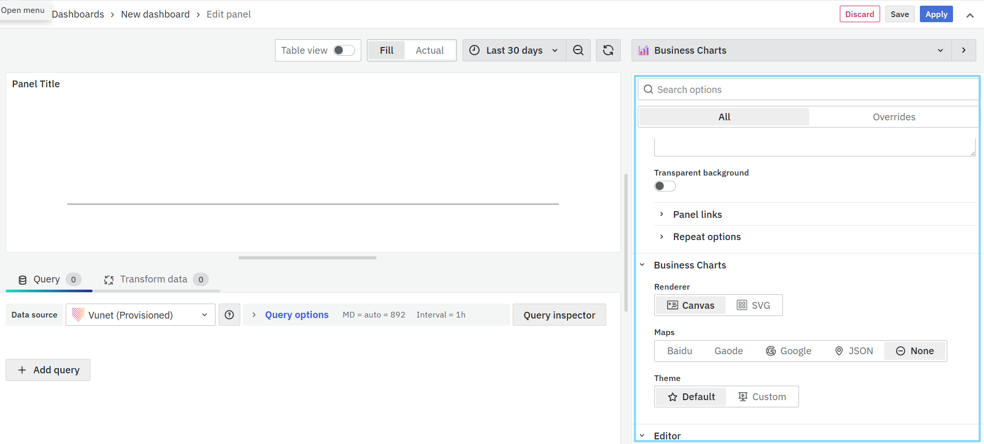Collapse the options pane with right arrow
The image size is (984, 444).
point(964,51)
